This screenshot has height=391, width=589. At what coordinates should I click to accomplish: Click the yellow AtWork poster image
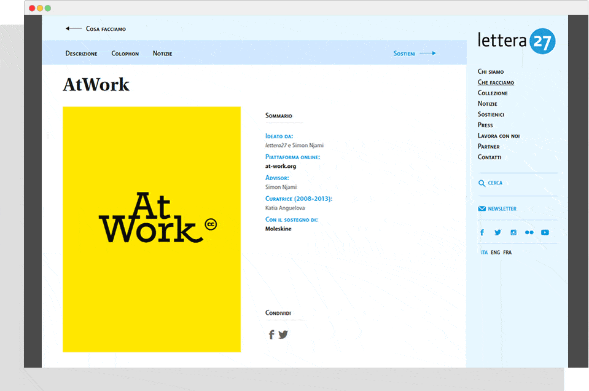(x=152, y=229)
